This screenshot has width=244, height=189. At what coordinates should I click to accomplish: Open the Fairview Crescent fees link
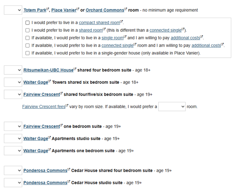(x=44, y=107)
